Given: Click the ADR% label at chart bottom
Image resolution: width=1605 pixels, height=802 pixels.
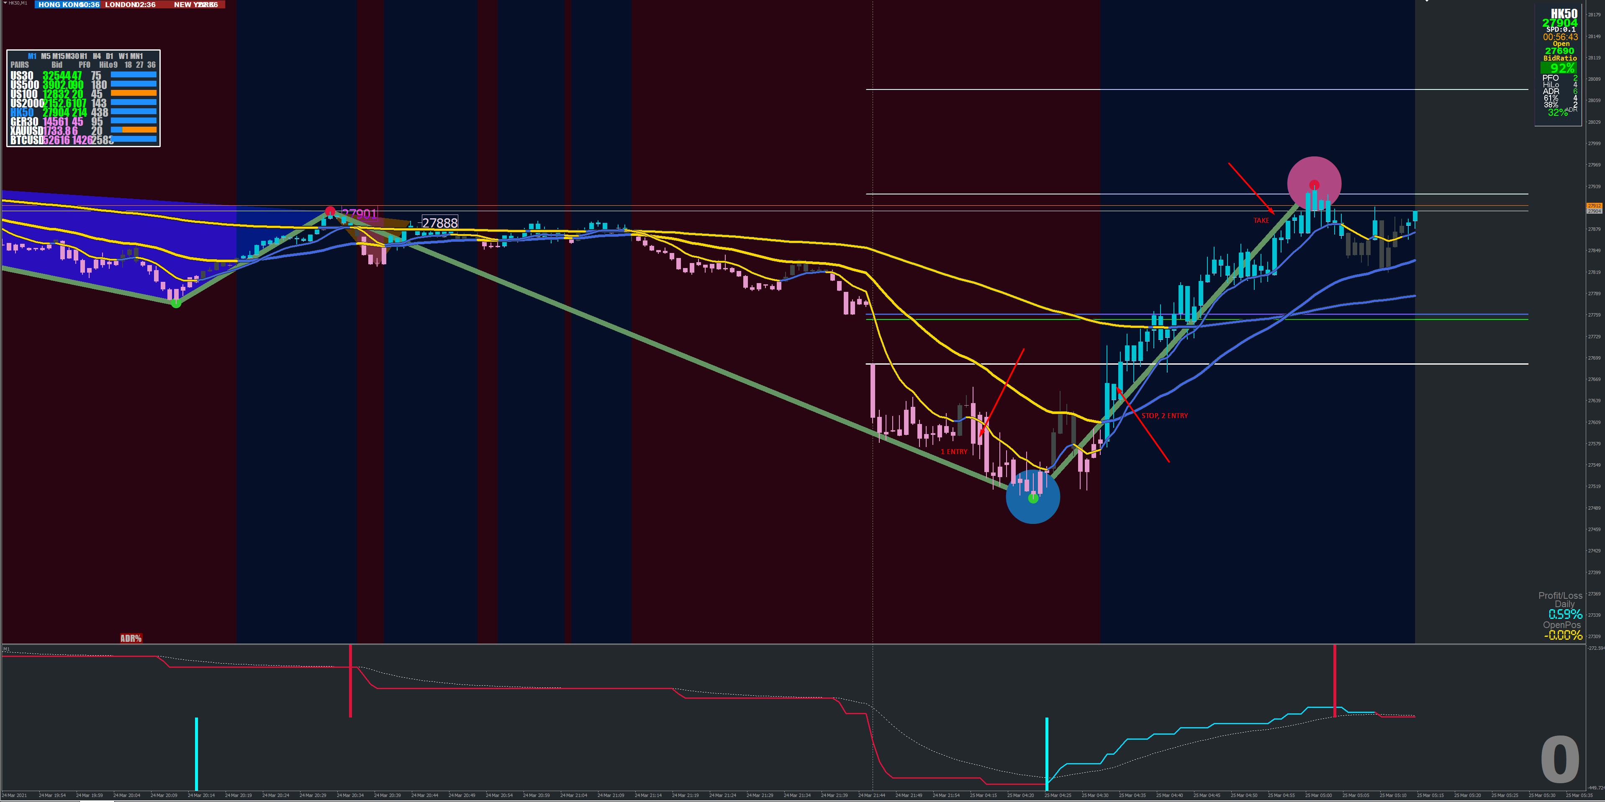Looking at the screenshot, I should (x=131, y=638).
